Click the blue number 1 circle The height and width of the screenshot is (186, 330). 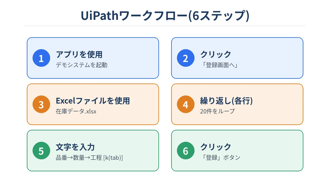pyautogui.click(x=41, y=58)
